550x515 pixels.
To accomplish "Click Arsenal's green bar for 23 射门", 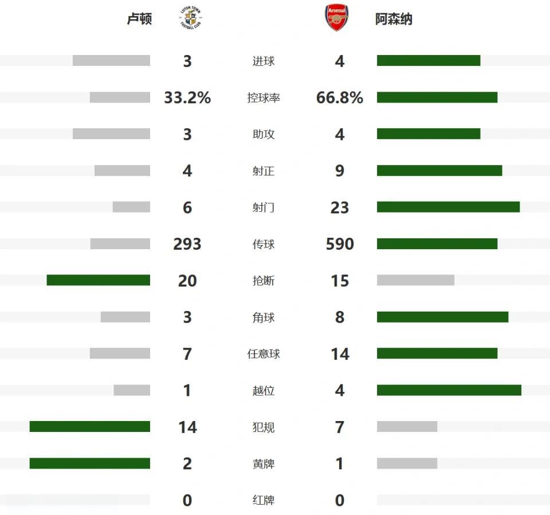I will [448, 207].
